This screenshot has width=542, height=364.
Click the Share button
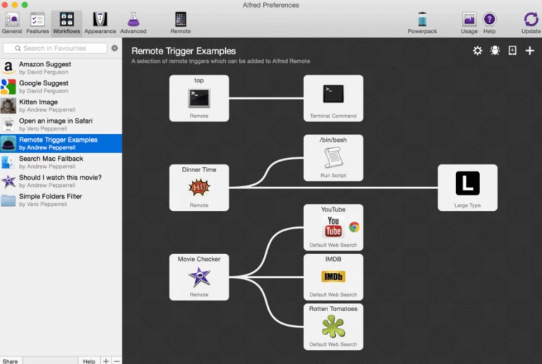pyautogui.click(x=11, y=360)
